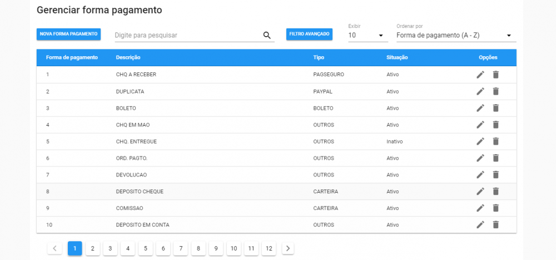Edit the CHQ A RECEBER payment row
Viewport: 556px width, 260px height.
click(480, 75)
